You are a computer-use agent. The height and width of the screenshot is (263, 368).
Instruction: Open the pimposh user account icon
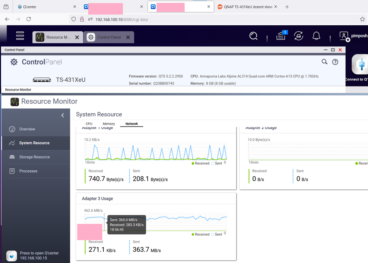[x=344, y=36]
